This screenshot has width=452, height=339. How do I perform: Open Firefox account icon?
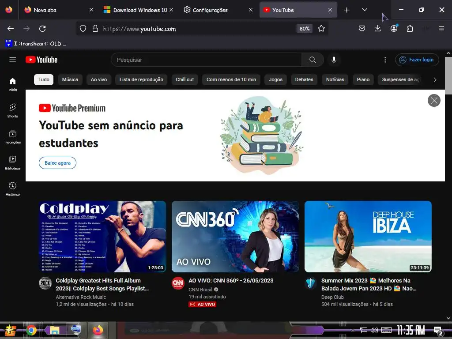click(394, 28)
